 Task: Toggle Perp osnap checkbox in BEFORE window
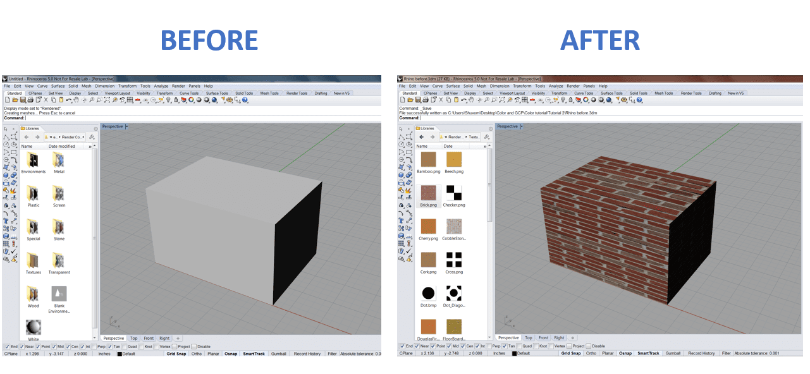(94, 346)
